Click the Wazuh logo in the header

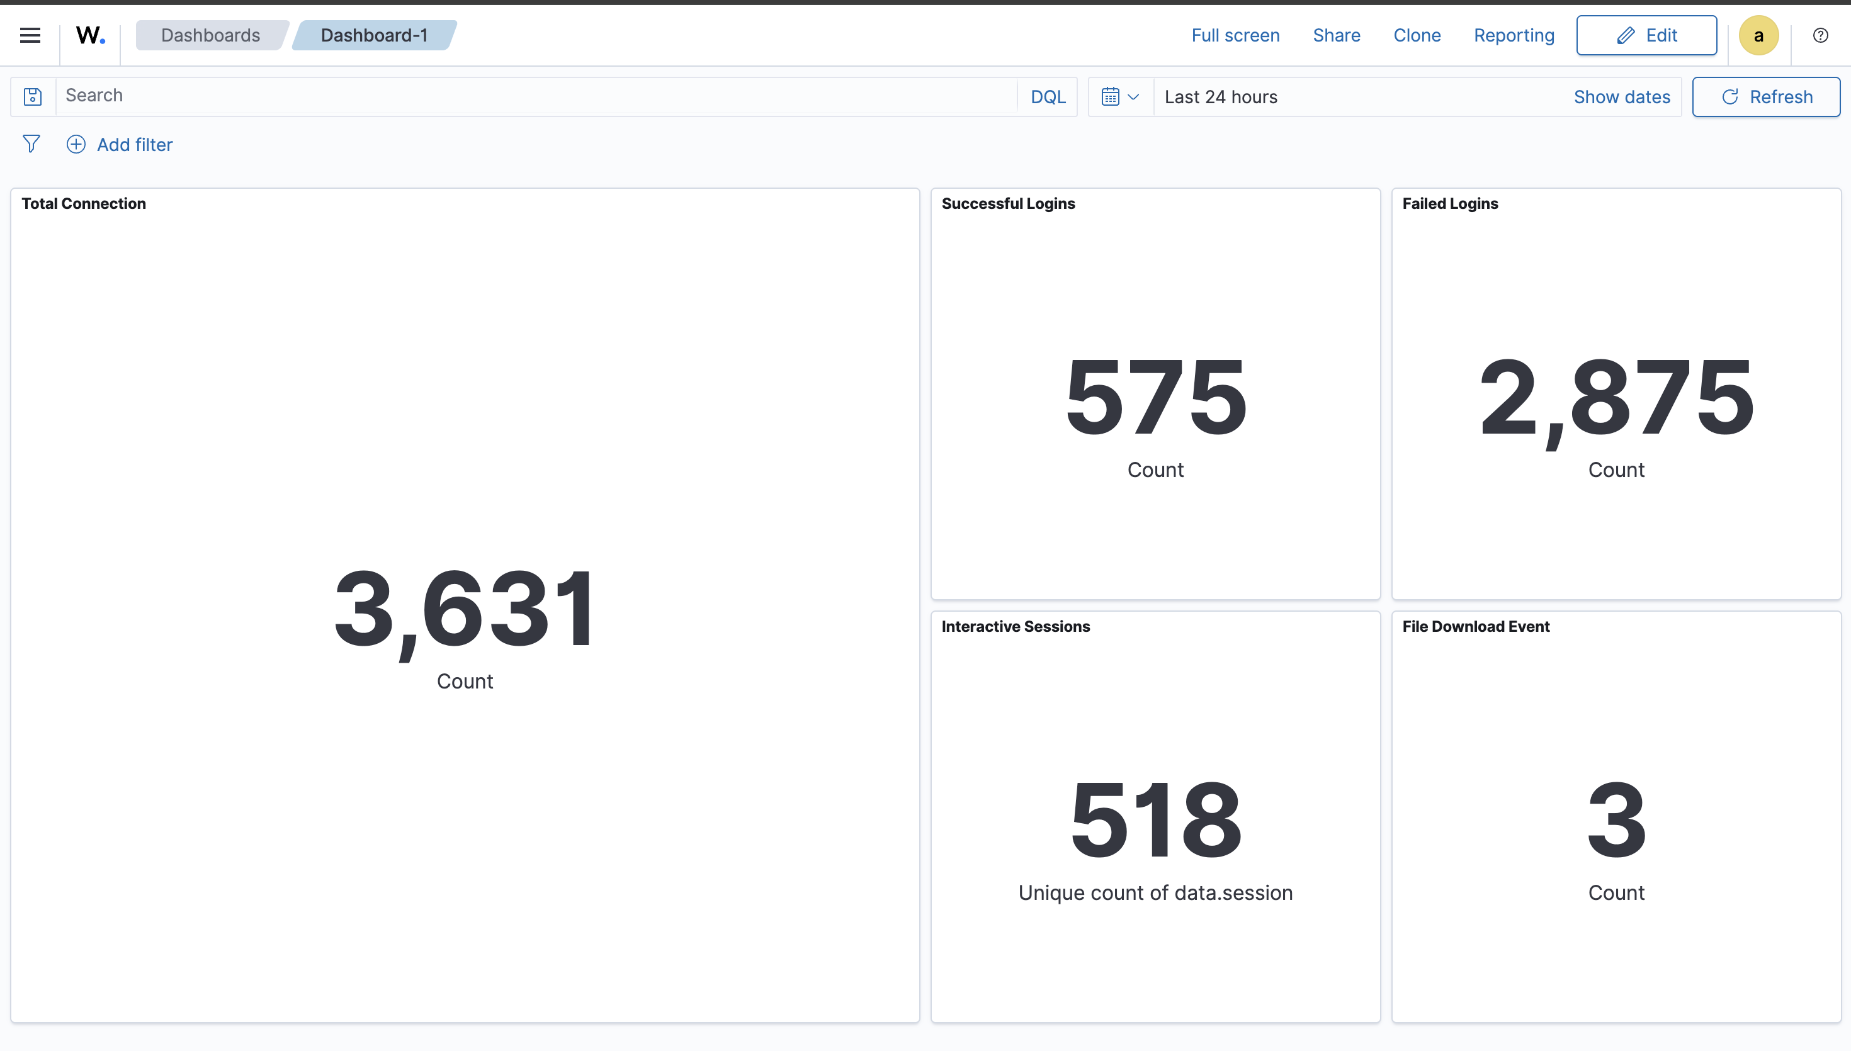[89, 35]
